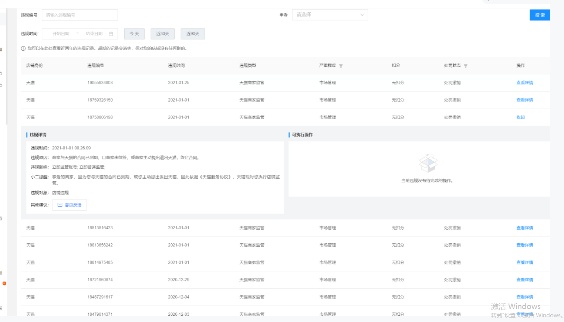Image resolution: width=564 pixels, height=322 pixels.
Task: Open the 申诉 dropdown selector
Action: click(x=330, y=15)
